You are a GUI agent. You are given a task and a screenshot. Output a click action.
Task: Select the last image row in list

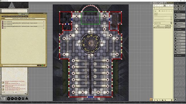pyautogui.click(x=23, y=28)
